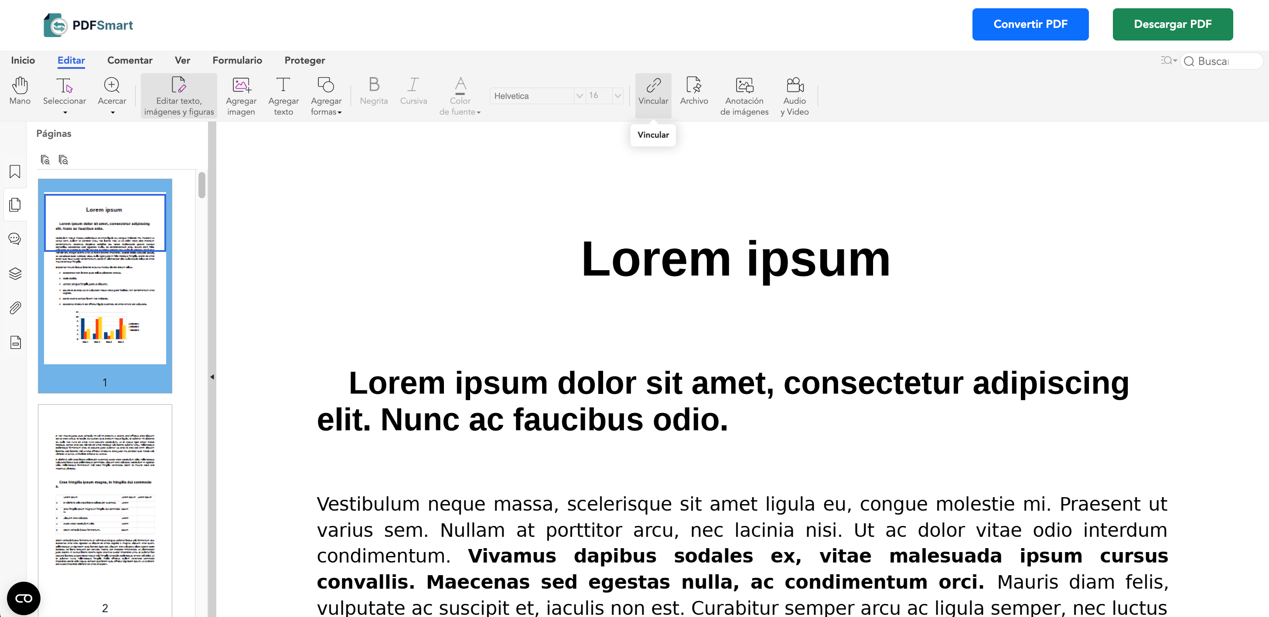Viewport: 1269px width, 617px height.
Task: Open the form fields sidebar panel
Action: (x=15, y=342)
